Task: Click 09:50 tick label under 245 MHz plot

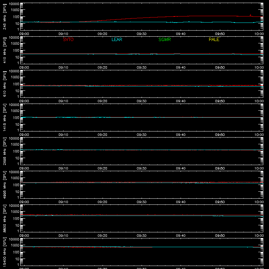Action: (x=220, y=34)
